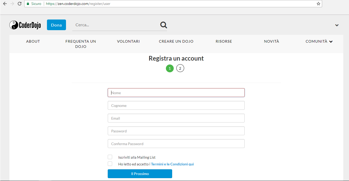349x181 pixels.
Task: Tick the Iscriviti alla Mailing List checkbox
Action: [110, 157]
